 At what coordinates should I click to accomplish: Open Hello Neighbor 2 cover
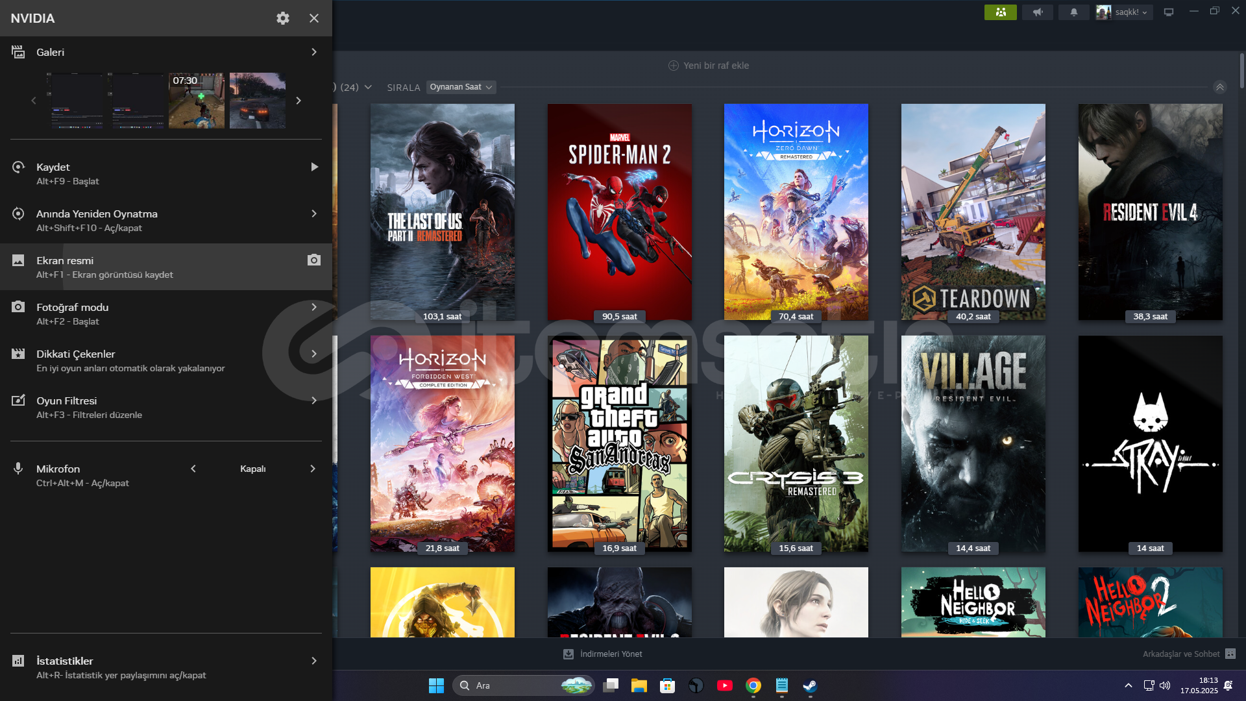pos(1151,602)
